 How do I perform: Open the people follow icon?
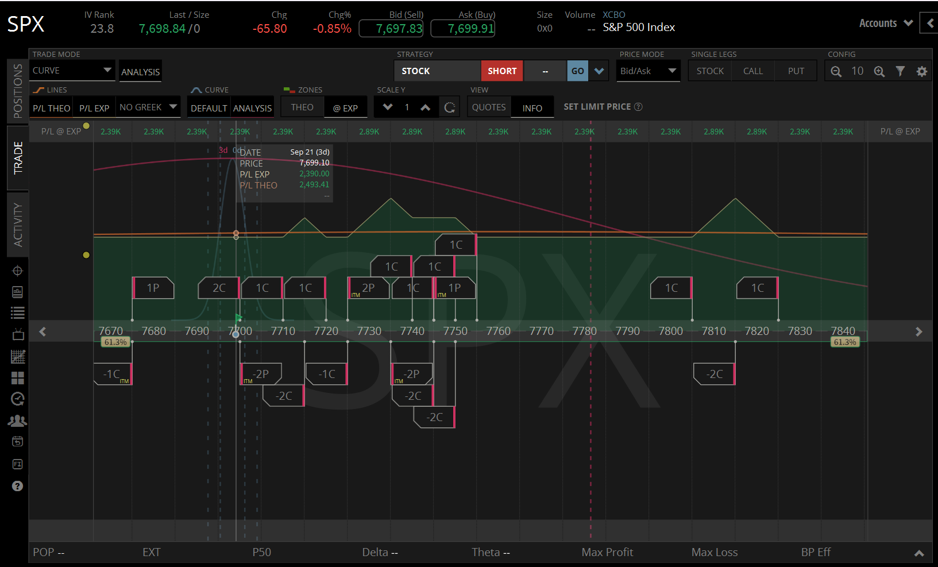pos(17,421)
